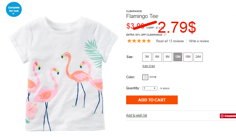Open the Complete the look bubble

(x=14, y=9)
